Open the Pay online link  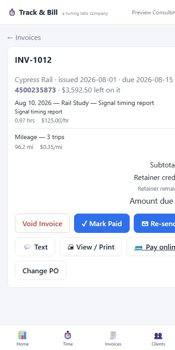[151, 247]
